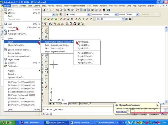
Task: Open the Internet Explorer taskbar group
Action: click(x=106, y=123)
